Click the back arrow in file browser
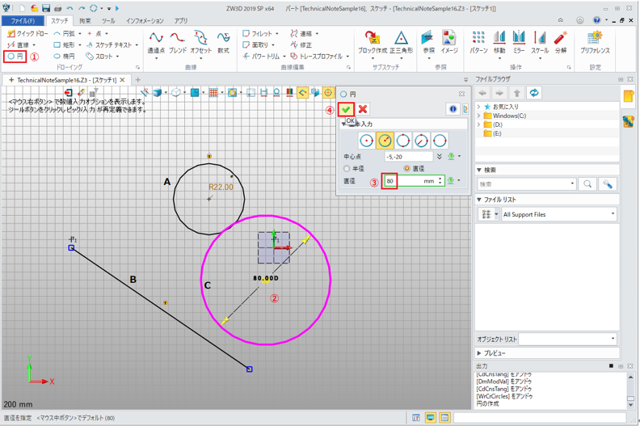 (483, 93)
